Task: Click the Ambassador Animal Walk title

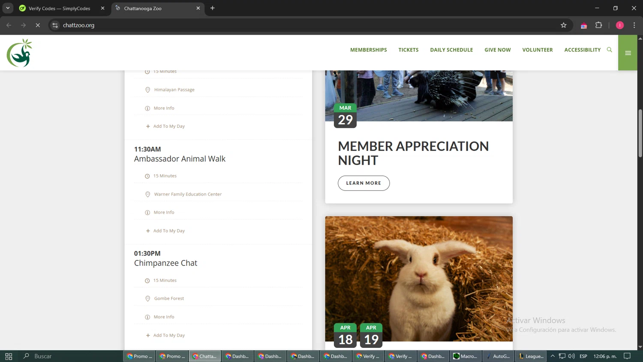Action: 180,159
